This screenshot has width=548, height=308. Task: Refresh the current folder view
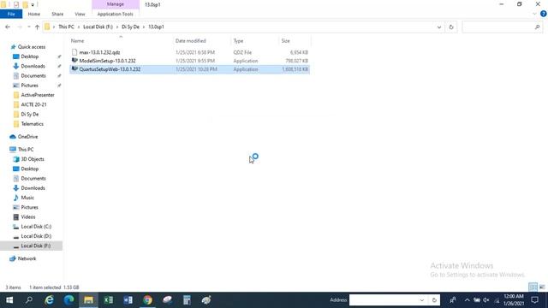451,27
